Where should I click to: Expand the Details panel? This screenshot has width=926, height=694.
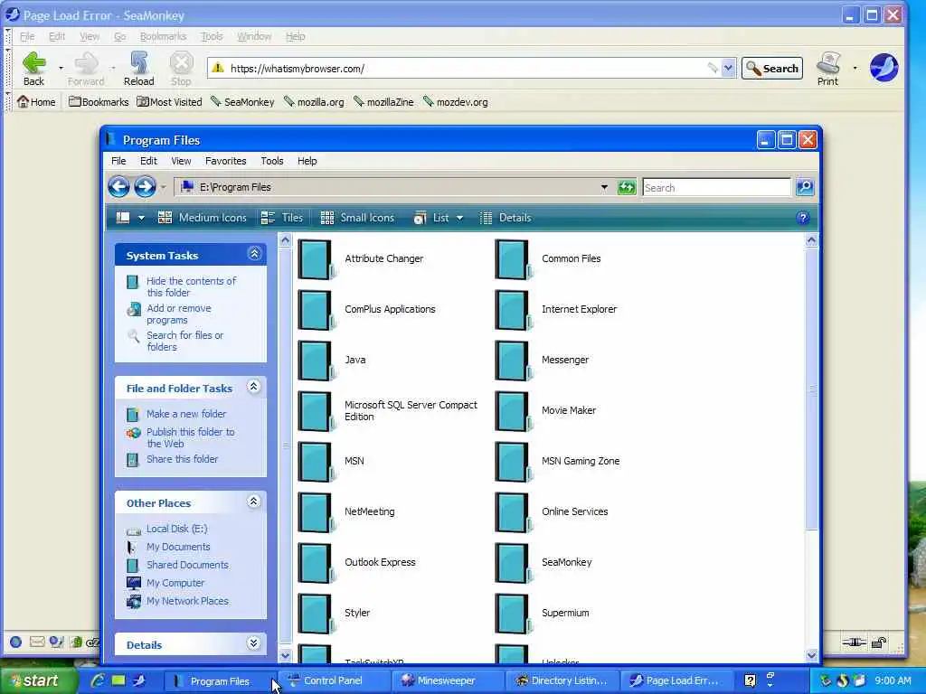click(x=254, y=643)
